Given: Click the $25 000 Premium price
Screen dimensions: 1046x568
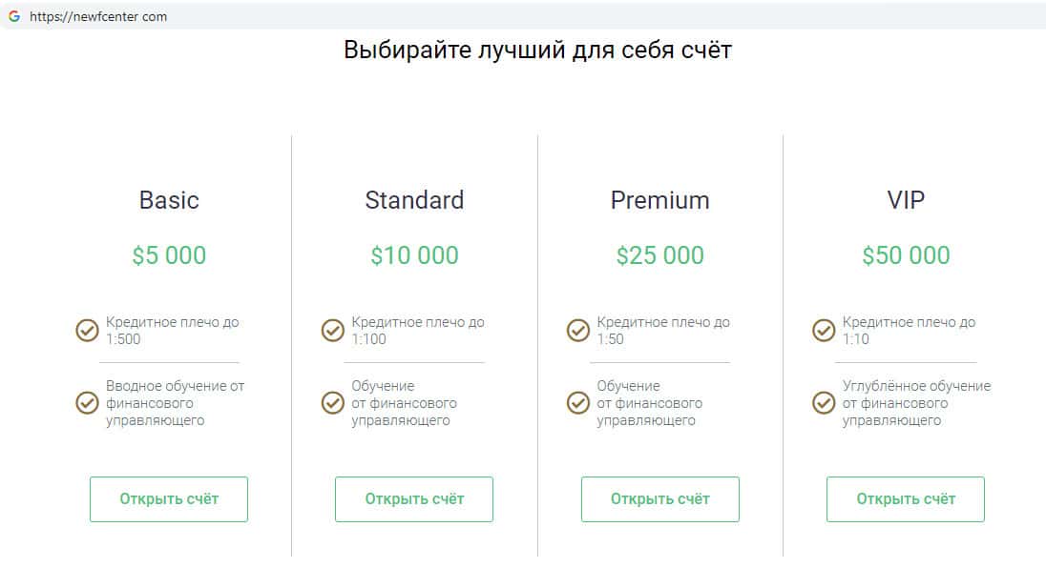Looking at the screenshot, I should click(x=659, y=255).
